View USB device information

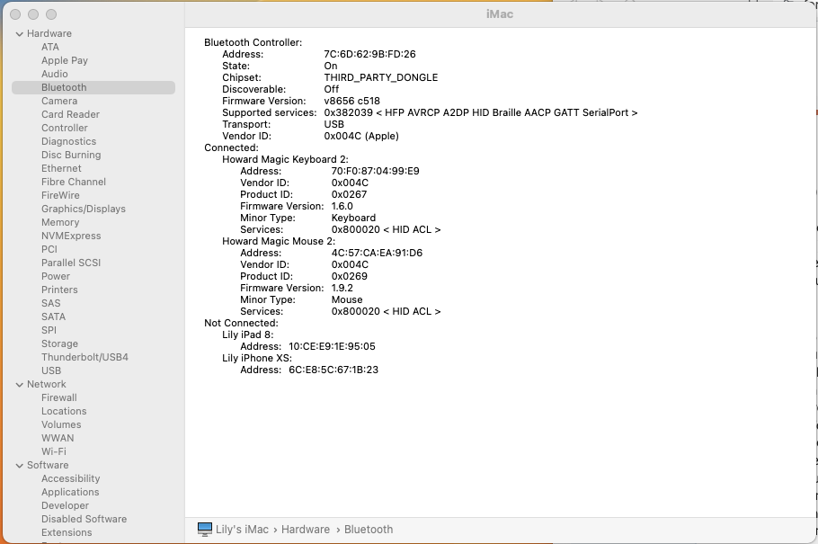51,370
